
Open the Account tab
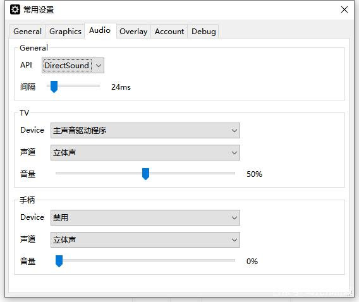point(169,32)
